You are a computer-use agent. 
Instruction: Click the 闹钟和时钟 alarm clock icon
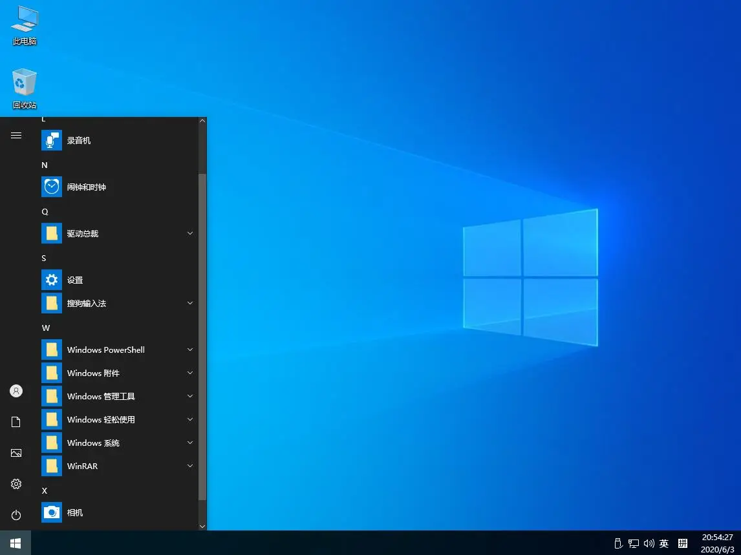(52, 187)
